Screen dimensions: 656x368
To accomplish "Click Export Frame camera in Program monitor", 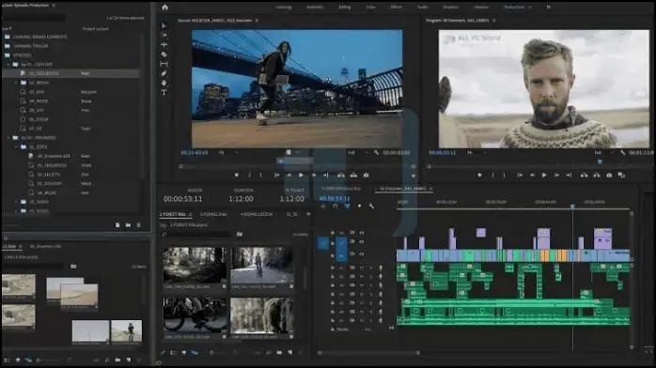I will pyautogui.click(x=609, y=176).
